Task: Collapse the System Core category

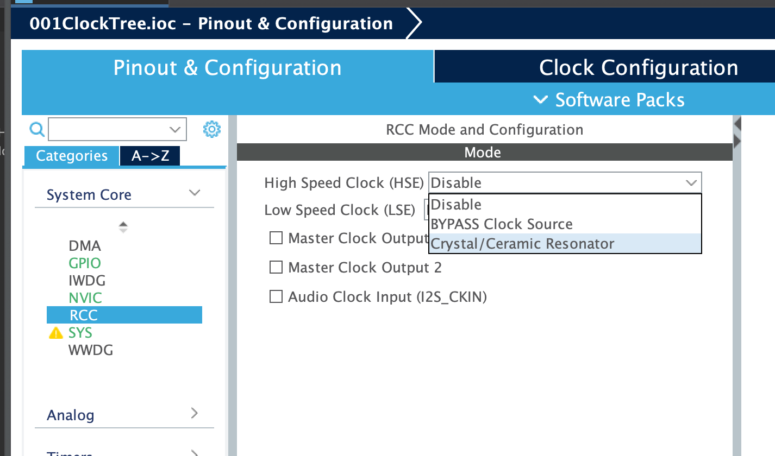Action: [x=194, y=193]
